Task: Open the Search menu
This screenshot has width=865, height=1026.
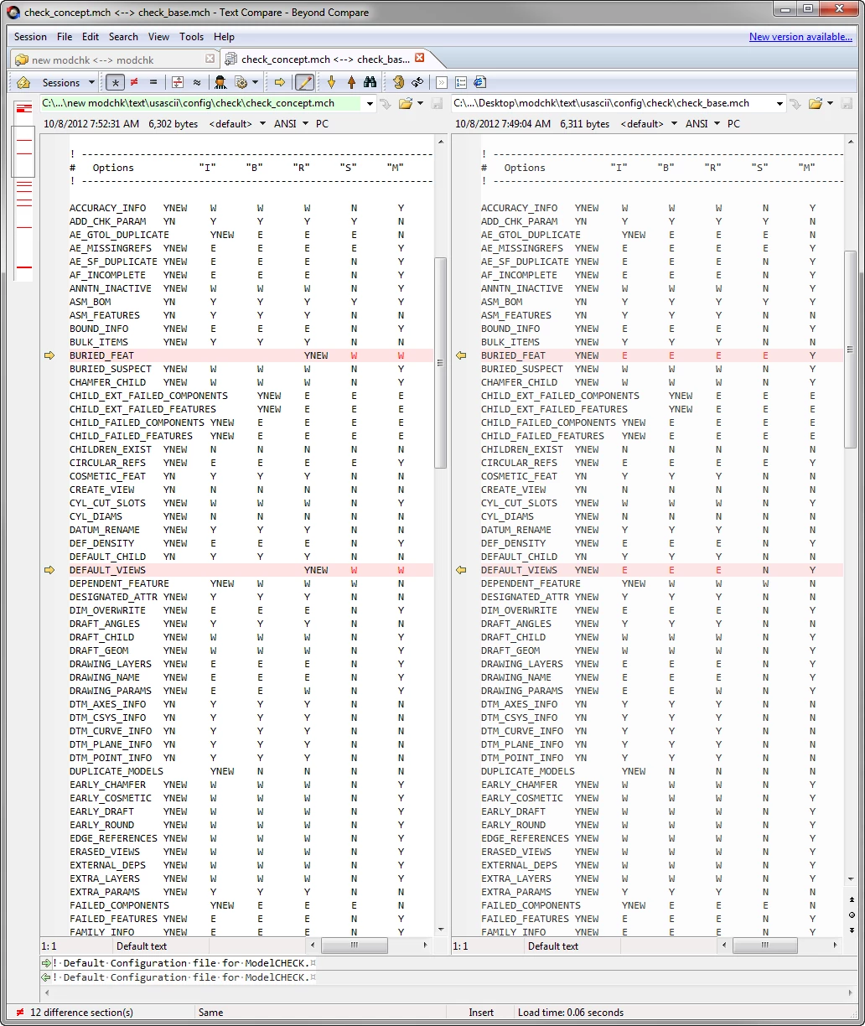Action: point(123,37)
